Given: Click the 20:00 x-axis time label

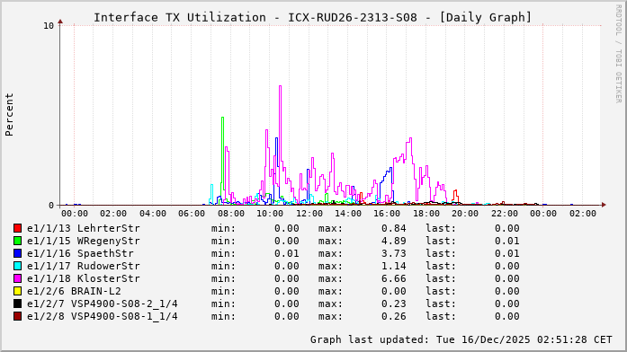Looking at the screenshot, I should [465, 214].
